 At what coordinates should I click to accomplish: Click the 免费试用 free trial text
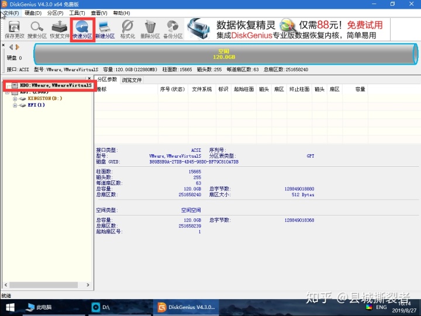point(365,25)
